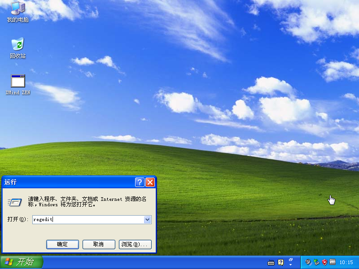Viewport: 359px width, 269px height.
Task: Confirm with the 确定 button
Action: click(x=62, y=244)
